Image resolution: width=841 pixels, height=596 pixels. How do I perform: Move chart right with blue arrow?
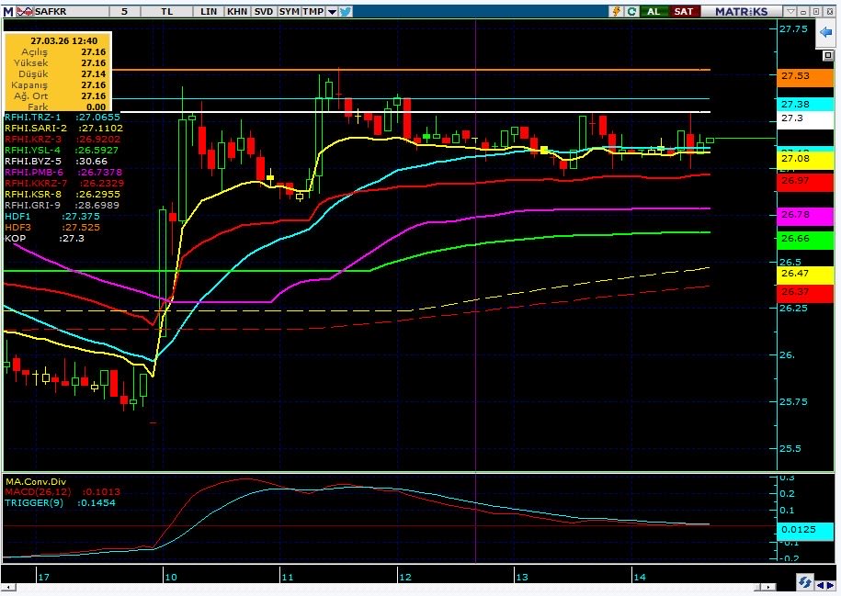(x=830, y=584)
